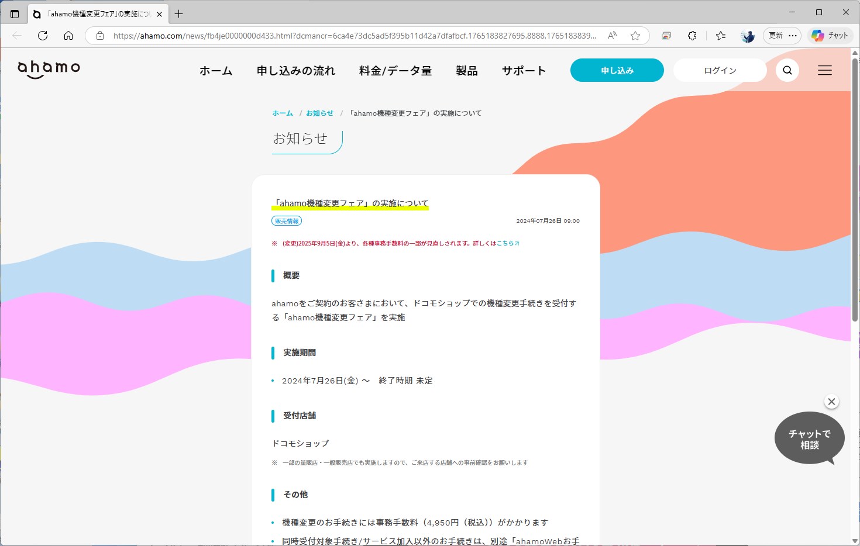860x546 pixels.
Task: Switch to the 料金/データ量 menu item
Action: [395, 70]
